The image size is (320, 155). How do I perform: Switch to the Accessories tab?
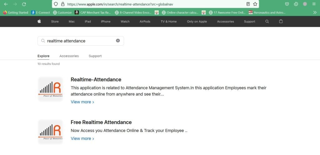69,56
